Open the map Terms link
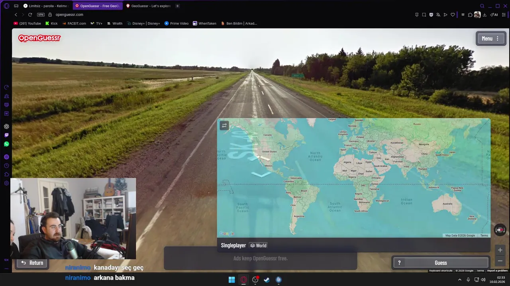This screenshot has width=510, height=286. [x=484, y=236]
